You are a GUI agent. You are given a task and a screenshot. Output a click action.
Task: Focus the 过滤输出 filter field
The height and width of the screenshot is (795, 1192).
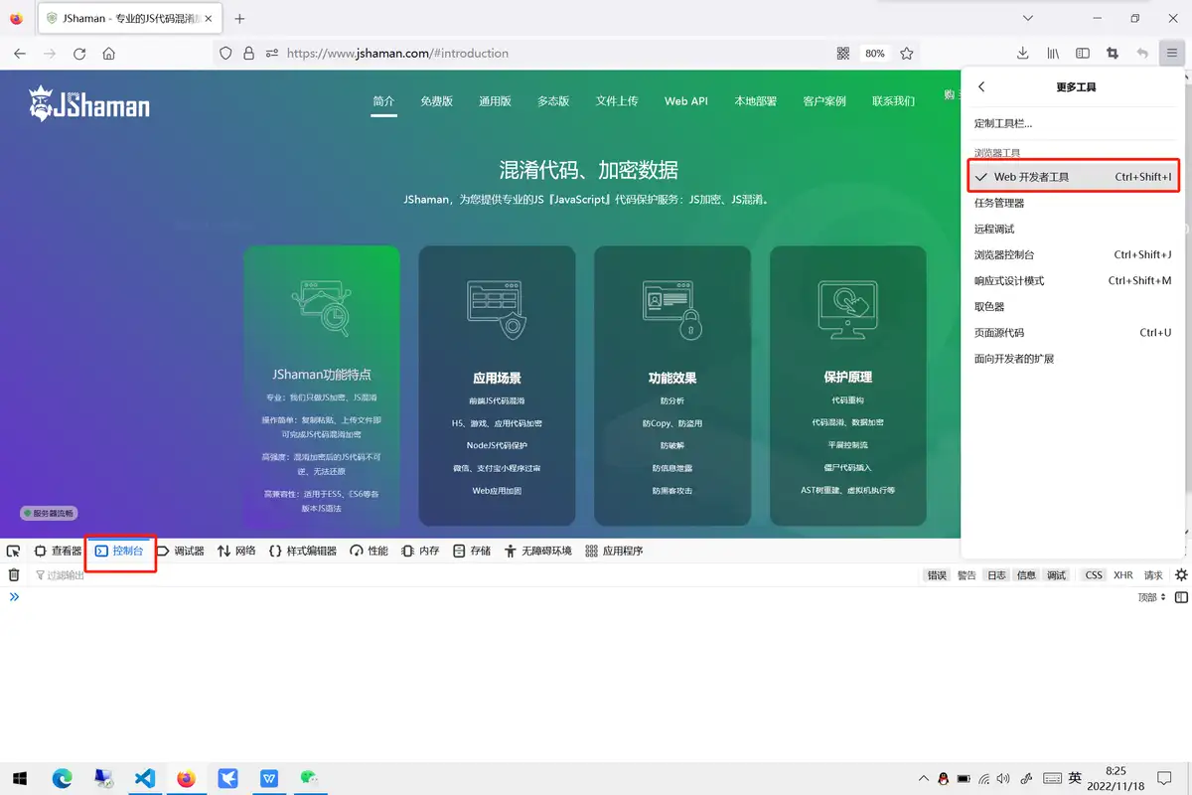477,575
